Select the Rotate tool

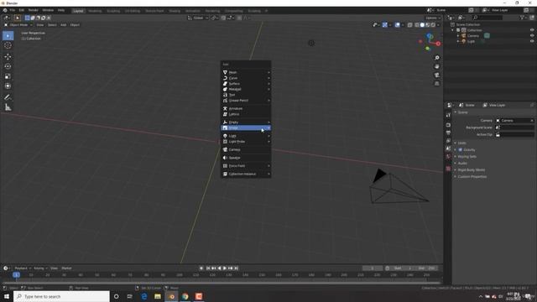point(8,66)
